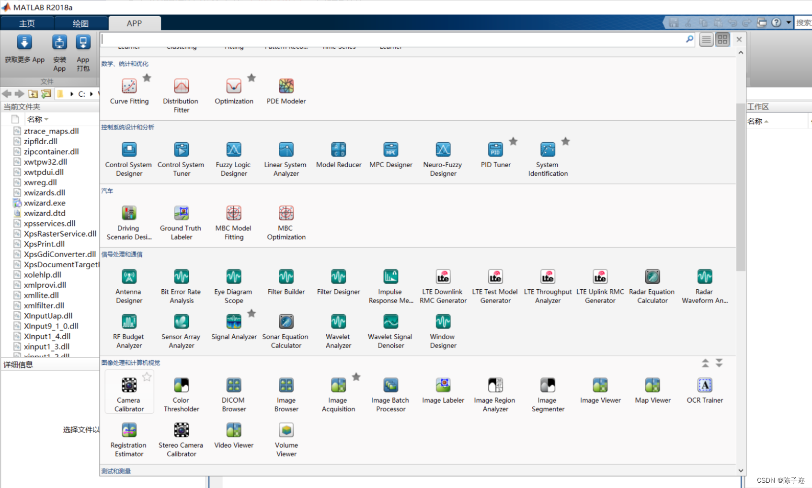The height and width of the screenshot is (488, 812).
Task: Click gallery scrollbar down arrow
Action: (x=741, y=470)
